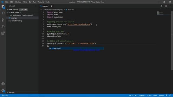The height and width of the screenshot is (97, 173).
Task: Click the 1 Unsaved badge
Action: click(x=24, y=10)
